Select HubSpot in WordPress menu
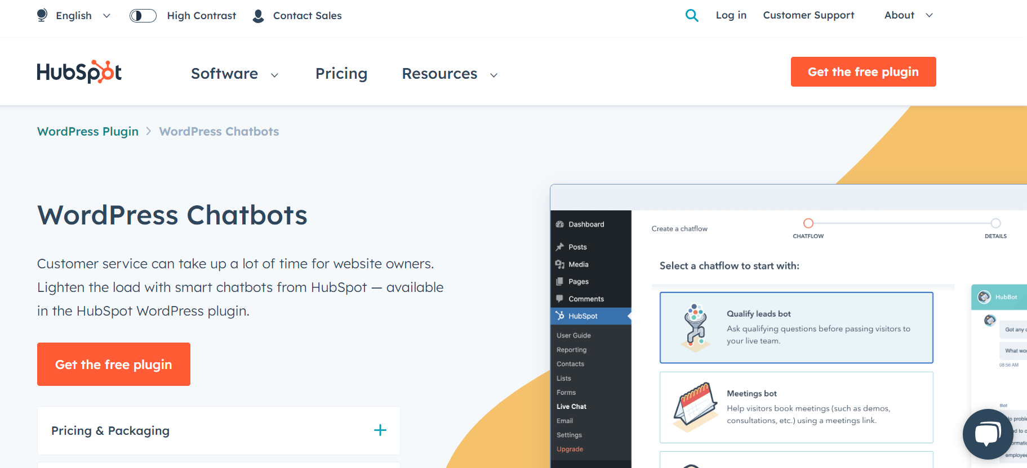The width and height of the screenshot is (1027, 468). (x=590, y=316)
